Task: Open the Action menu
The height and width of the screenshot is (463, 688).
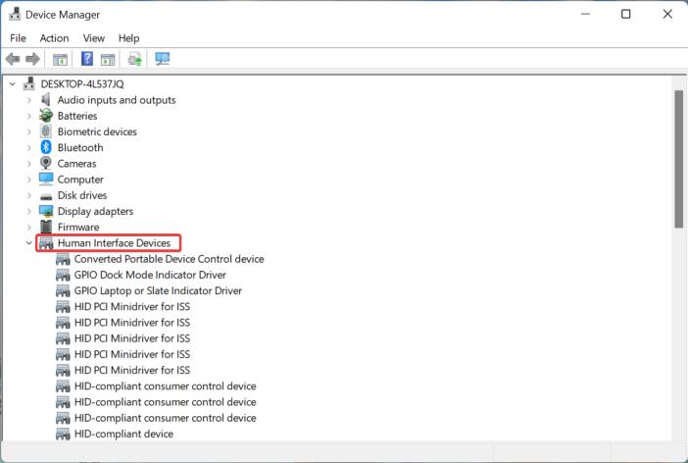Action: tap(55, 38)
